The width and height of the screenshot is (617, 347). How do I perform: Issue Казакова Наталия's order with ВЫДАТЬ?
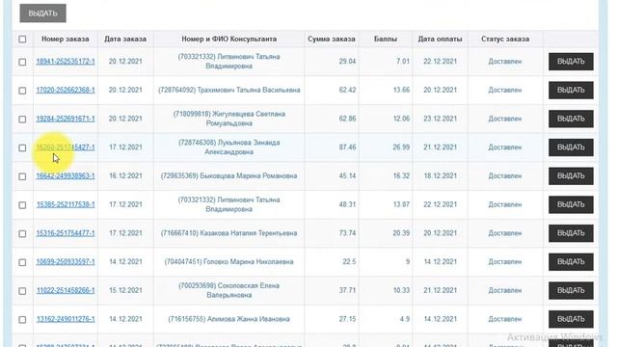pos(571,233)
